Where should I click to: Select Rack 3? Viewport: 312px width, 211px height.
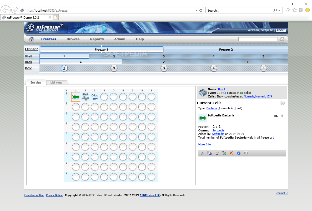click(x=247, y=62)
